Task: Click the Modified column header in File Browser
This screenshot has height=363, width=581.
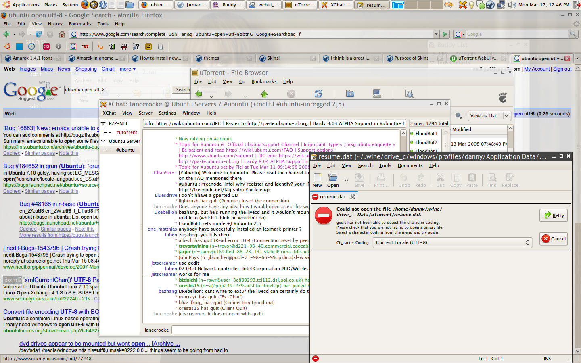Action: click(x=479, y=129)
